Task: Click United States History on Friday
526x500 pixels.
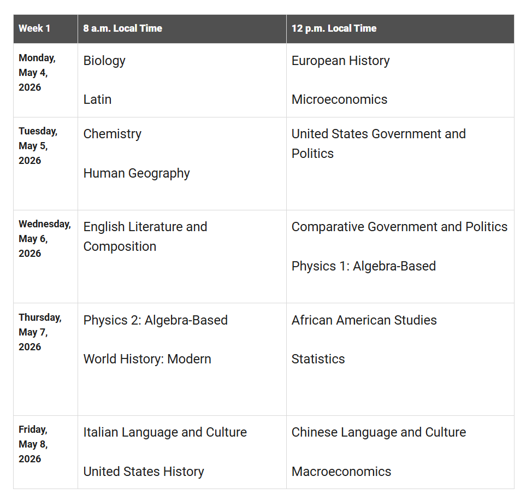Action: pyautogui.click(x=144, y=472)
